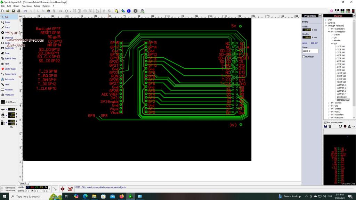The width and height of the screenshot is (356, 200).
Task: Uncheck Add as component checkbox
Action: pos(325,122)
